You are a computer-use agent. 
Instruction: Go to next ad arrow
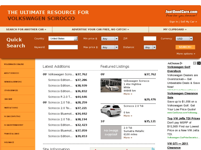(x=199, y=63)
